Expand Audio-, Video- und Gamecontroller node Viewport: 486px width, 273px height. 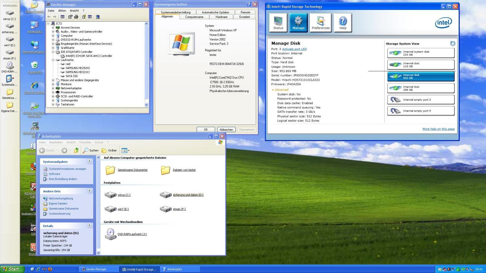pos(53,32)
